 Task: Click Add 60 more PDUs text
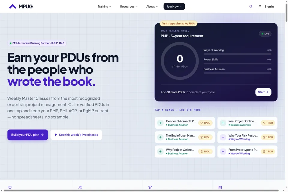pyautogui.click(x=188, y=92)
